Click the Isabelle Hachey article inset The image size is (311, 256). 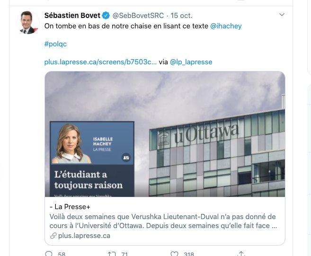[x=92, y=159]
